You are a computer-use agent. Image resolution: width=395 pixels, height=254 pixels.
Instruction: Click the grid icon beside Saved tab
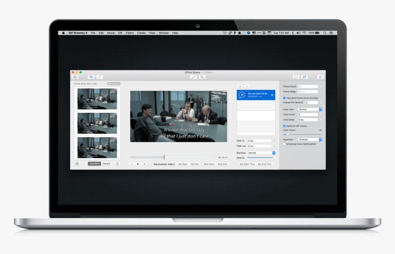(x=117, y=164)
